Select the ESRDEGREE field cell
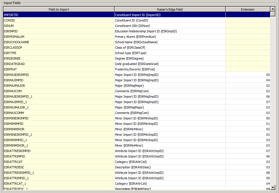The height and width of the screenshot is (193, 279). [59, 58]
